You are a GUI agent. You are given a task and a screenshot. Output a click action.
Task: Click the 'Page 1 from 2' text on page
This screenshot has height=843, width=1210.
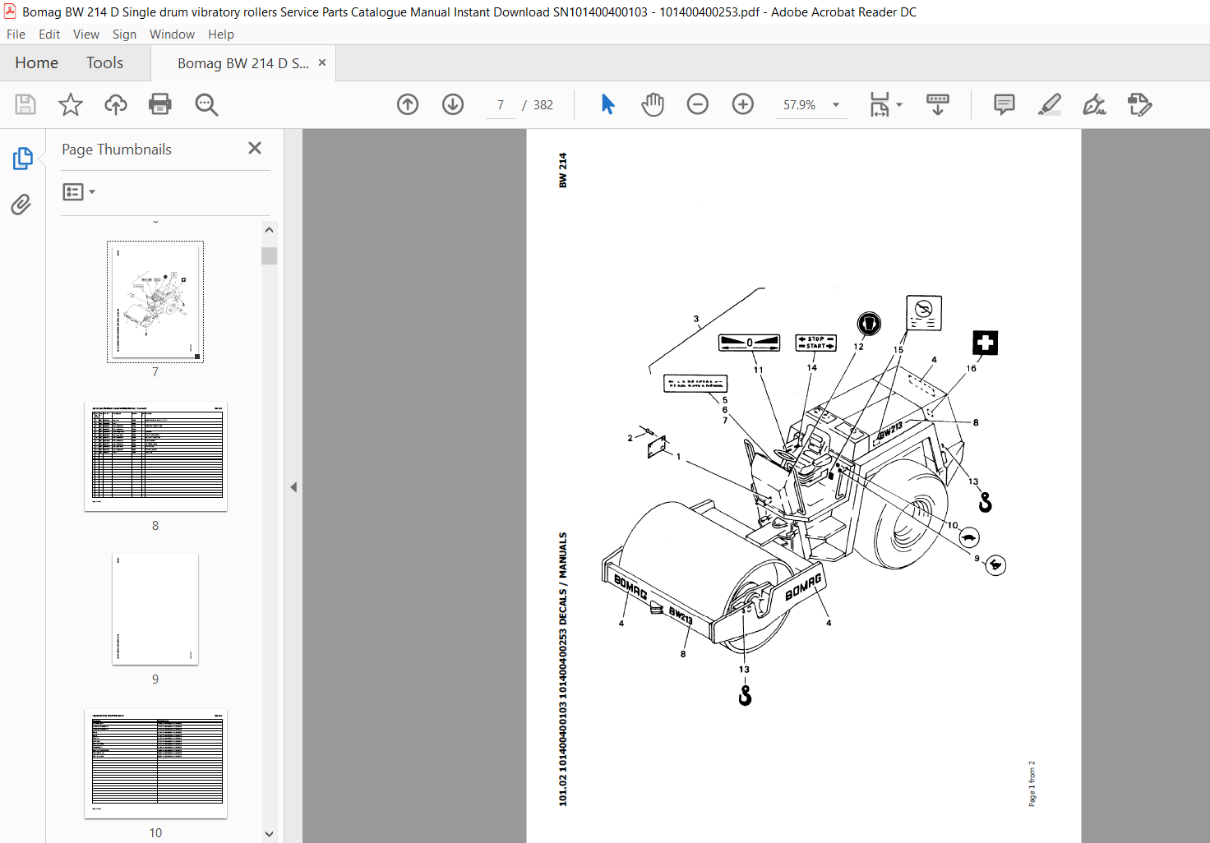click(x=1032, y=784)
